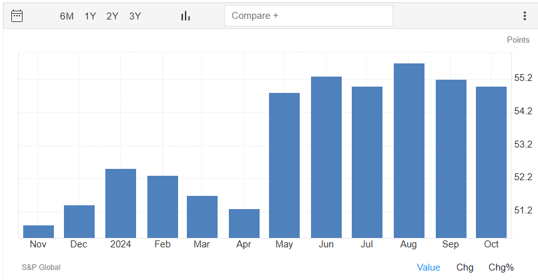538x280 pixels.
Task: Open the chart type bar icon
Action: (186, 16)
